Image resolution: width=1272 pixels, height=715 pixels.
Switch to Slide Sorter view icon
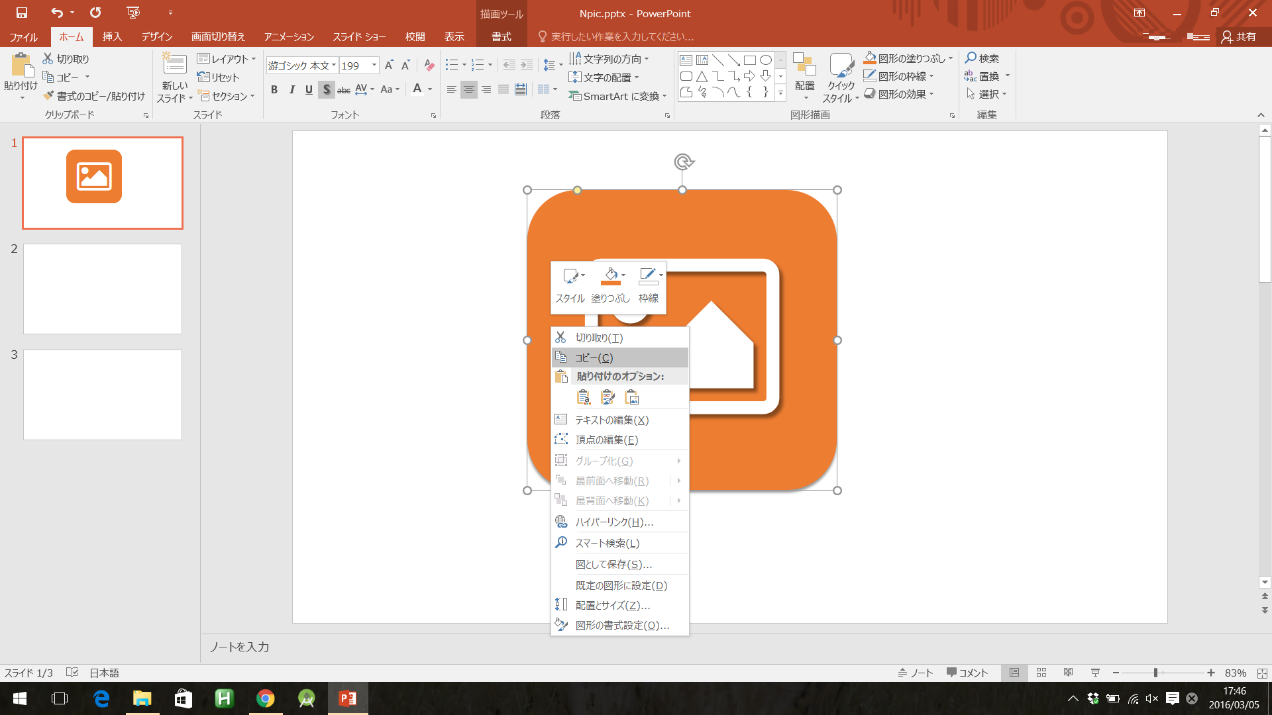pyautogui.click(x=1041, y=673)
